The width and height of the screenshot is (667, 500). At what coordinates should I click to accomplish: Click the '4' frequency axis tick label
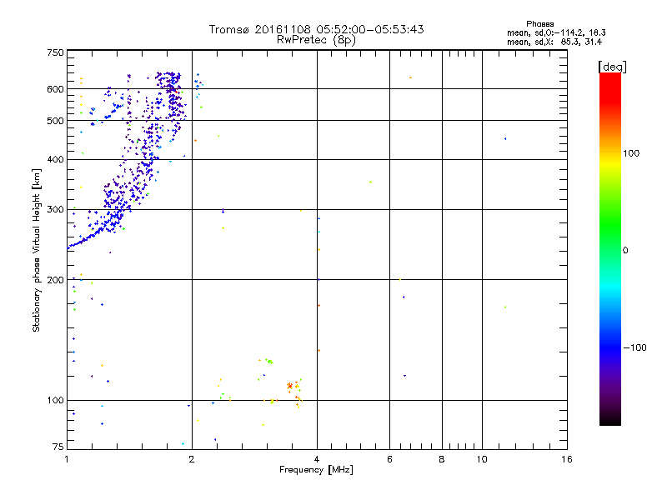click(x=317, y=459)
